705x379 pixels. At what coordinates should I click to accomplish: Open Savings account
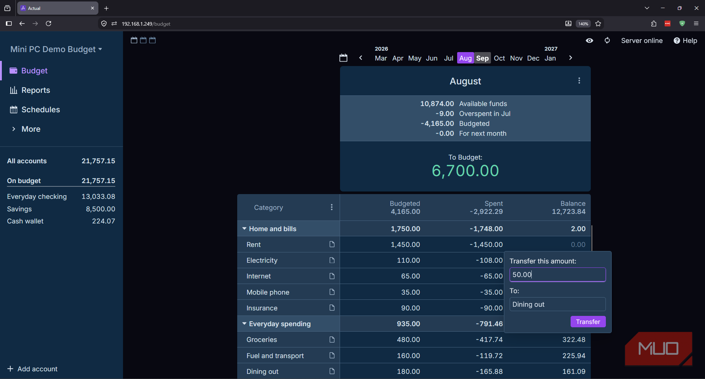click(61, 209)
